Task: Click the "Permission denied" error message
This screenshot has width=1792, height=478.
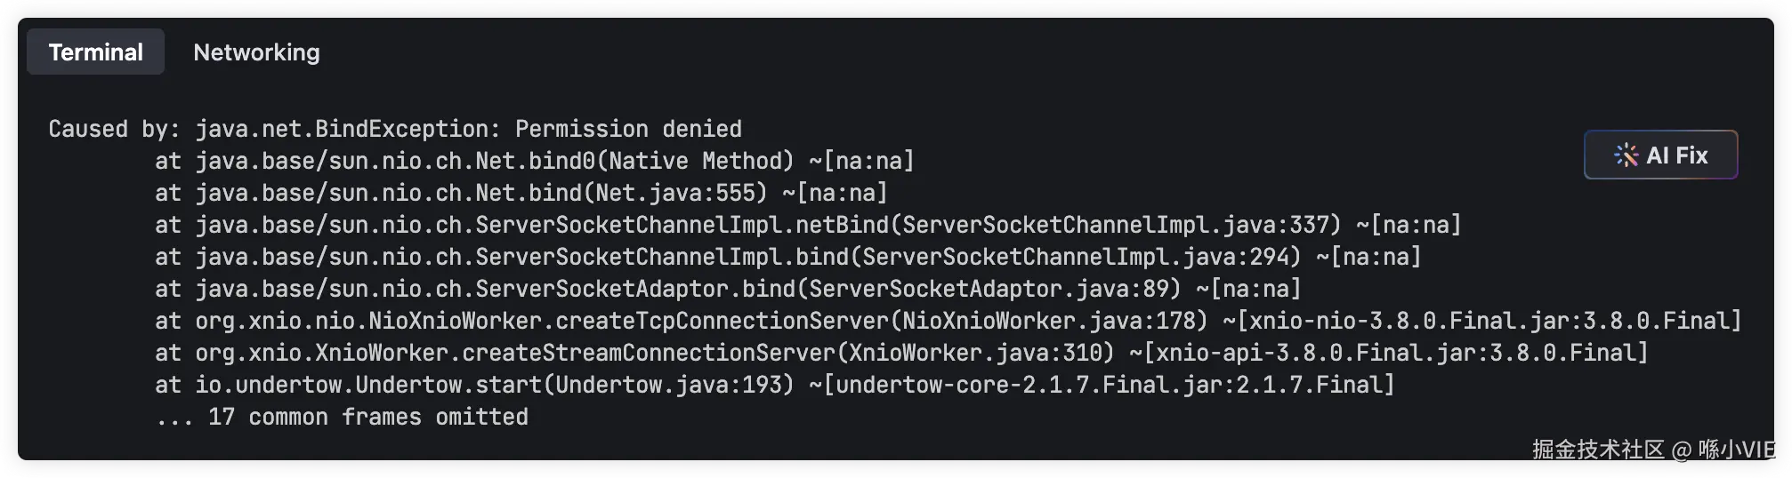Action: click(x=628, y=129)
